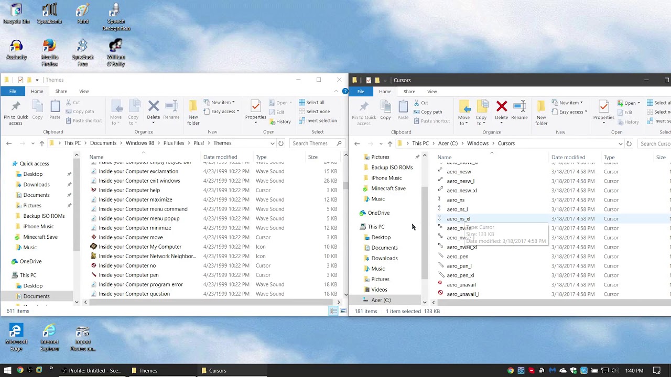The image size is (671, 377).
Task: Open Share tab in Themes window
Action: click(x=61, y=91)
